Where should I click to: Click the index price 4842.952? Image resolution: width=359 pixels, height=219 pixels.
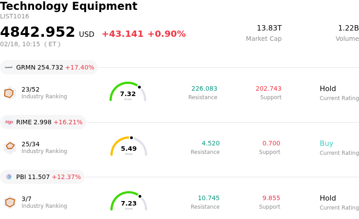click(x=38, y=32)
